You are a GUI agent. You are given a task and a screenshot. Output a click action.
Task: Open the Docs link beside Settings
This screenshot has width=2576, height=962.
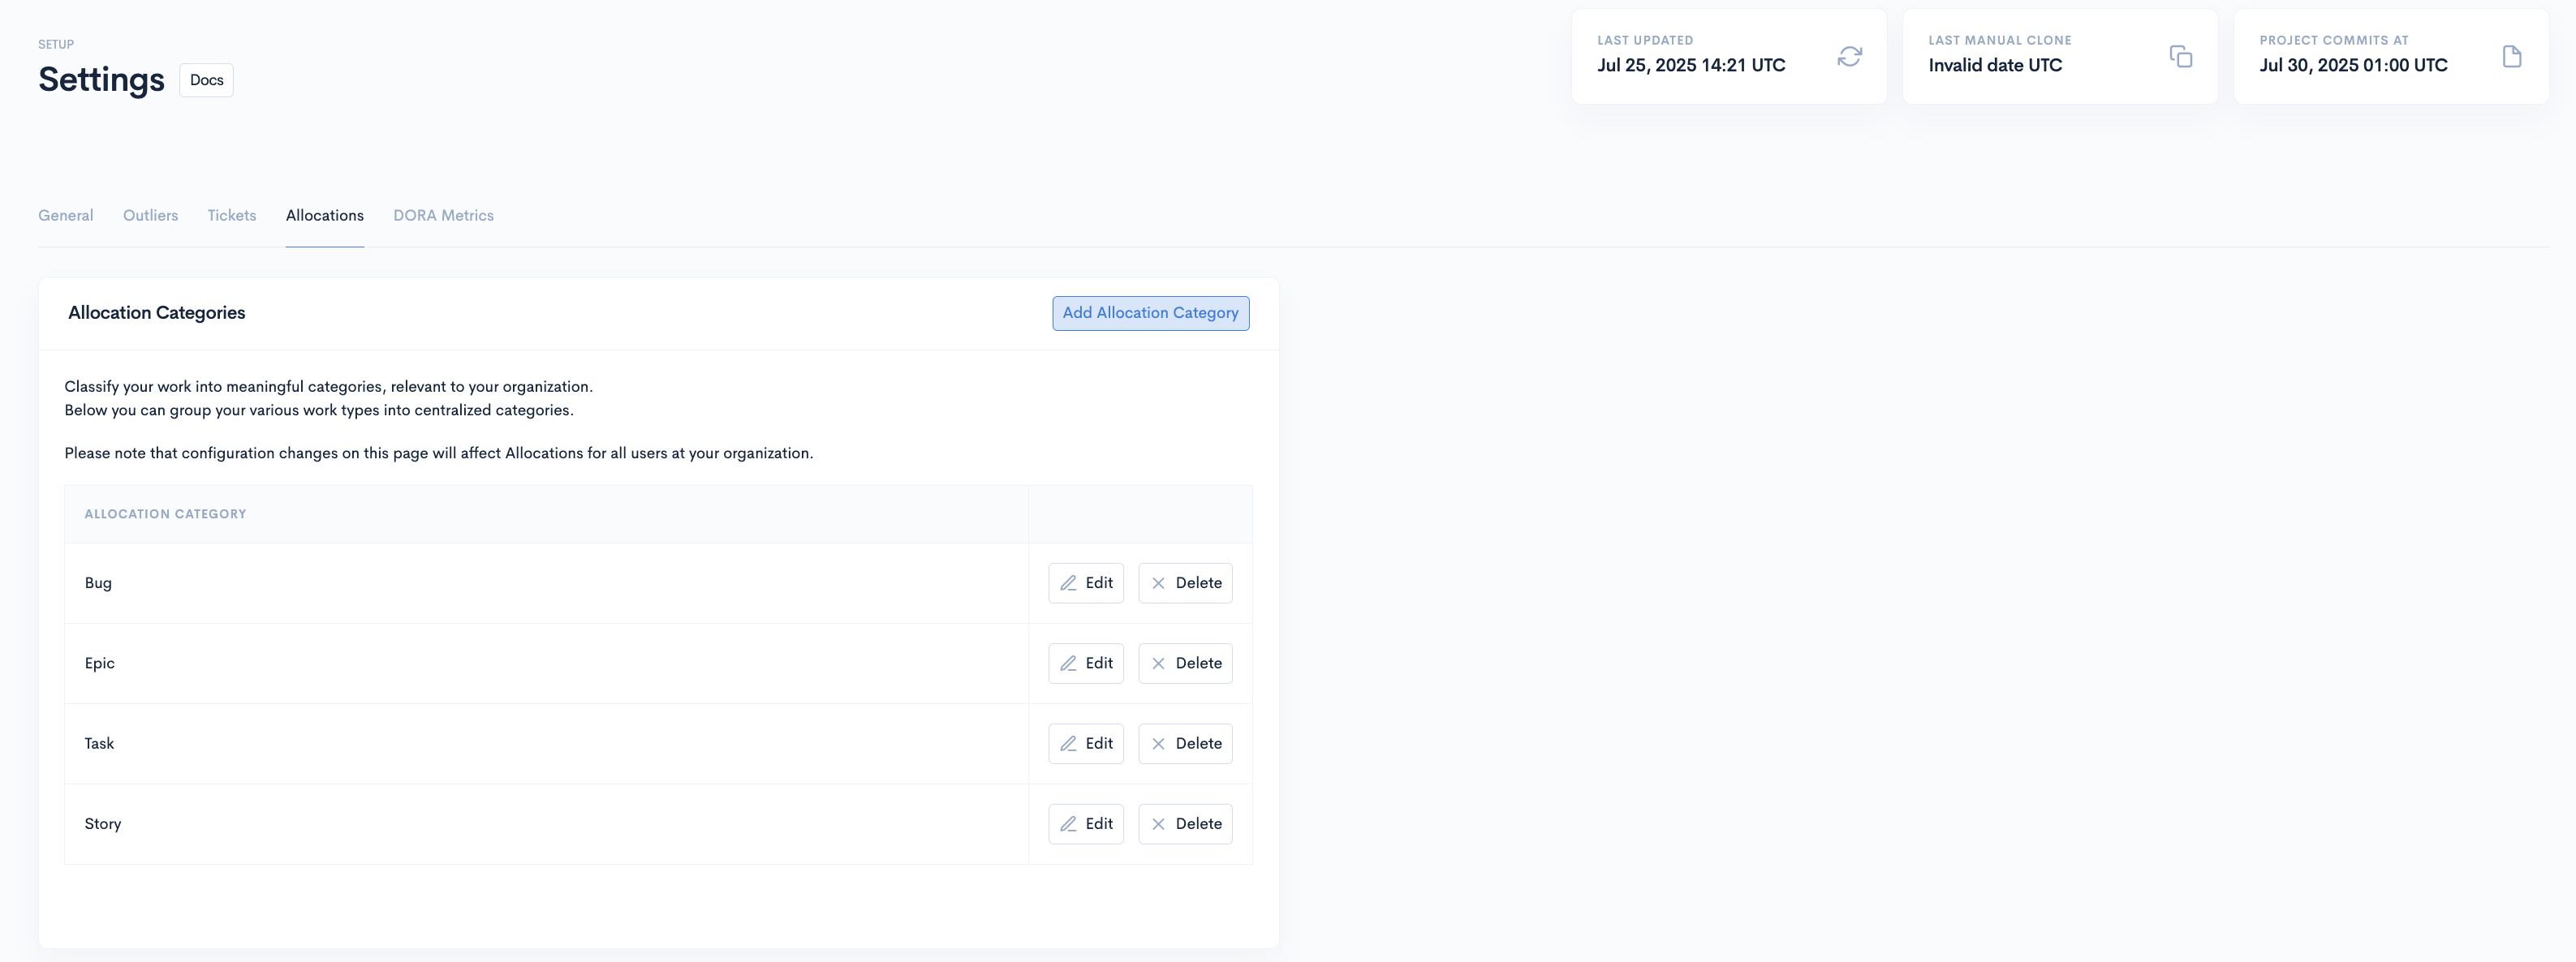[x=206, y=80]
